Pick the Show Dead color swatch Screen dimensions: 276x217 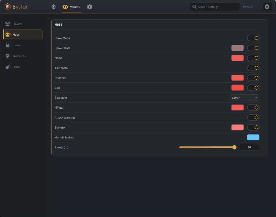(237, 48)
